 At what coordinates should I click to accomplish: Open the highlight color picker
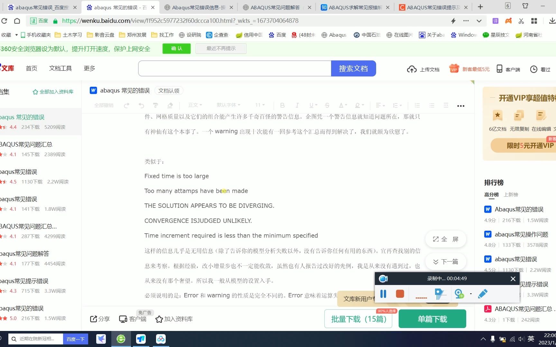(359, 105)
